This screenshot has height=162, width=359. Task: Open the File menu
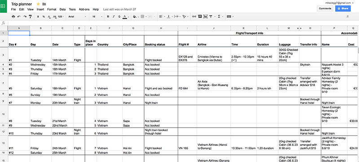point(13,9)
